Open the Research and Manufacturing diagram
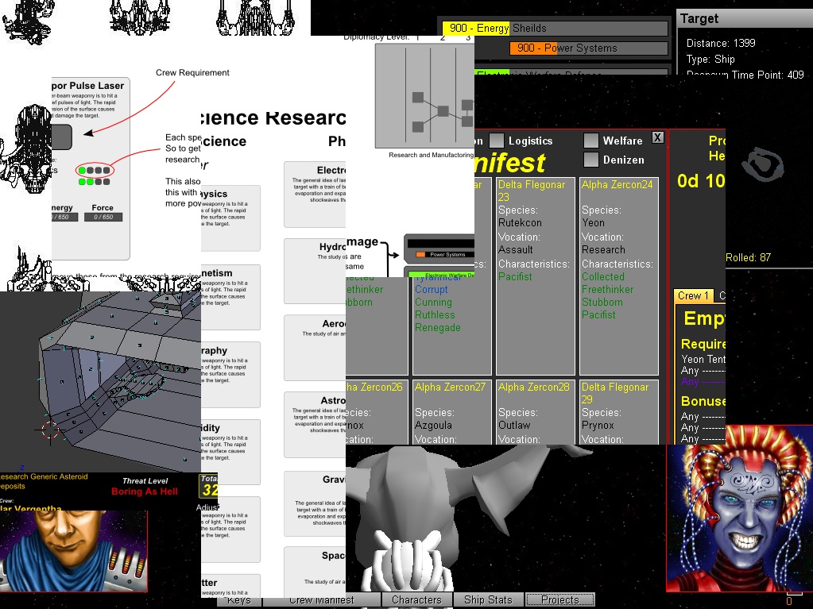 click(424, 95)
